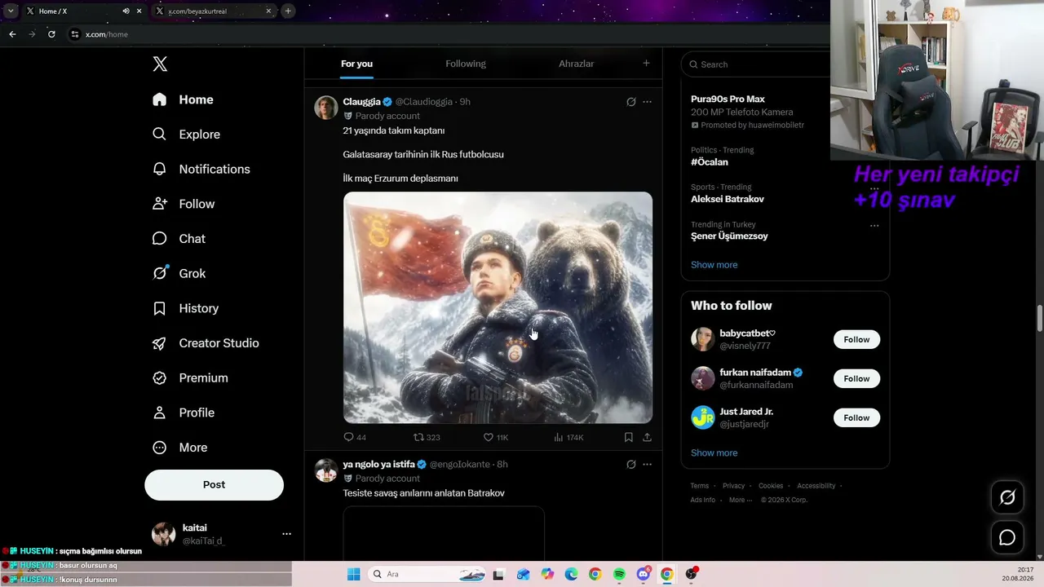The height and width of the screenshot is (587, 1044).
Task: Add a timeline tab with the plus button
Action: click(x=646, y=64)
